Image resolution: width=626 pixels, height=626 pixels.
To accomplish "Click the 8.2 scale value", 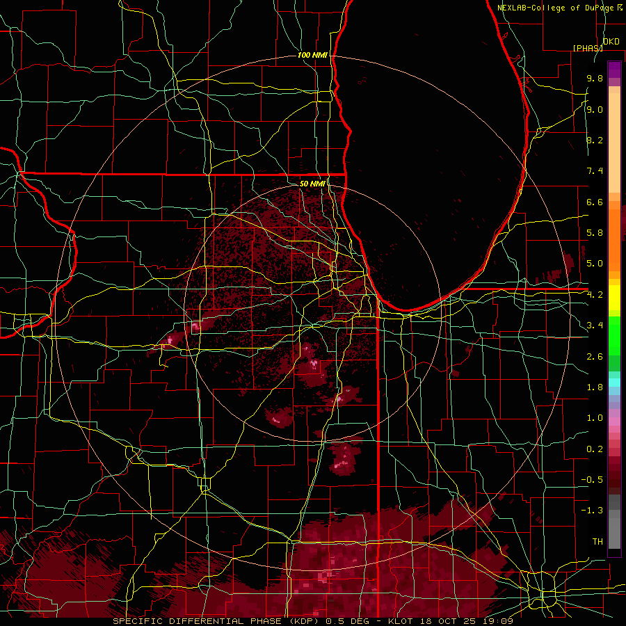I will 595,140.
